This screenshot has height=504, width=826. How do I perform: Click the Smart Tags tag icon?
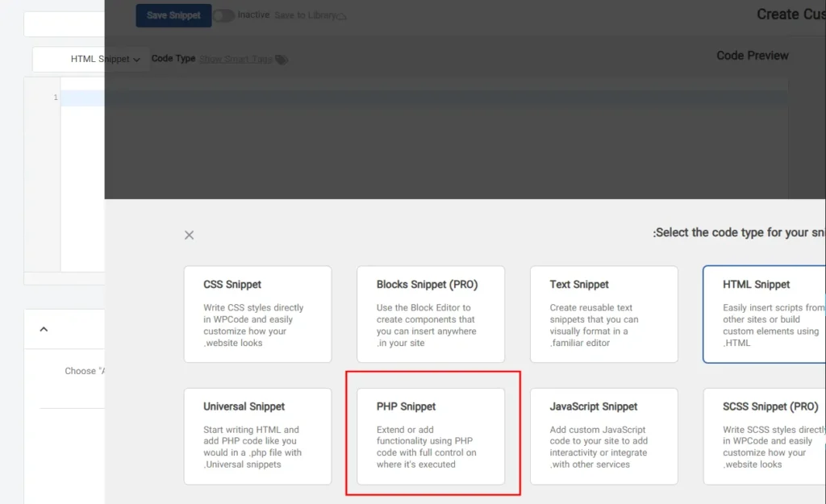pyautogui.click(x=281, y=60)
